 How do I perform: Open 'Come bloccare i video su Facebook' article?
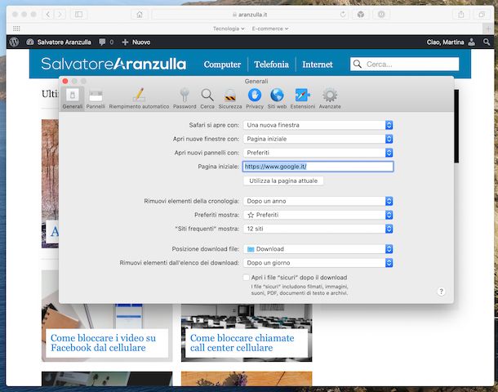click(x=103, y=343)
